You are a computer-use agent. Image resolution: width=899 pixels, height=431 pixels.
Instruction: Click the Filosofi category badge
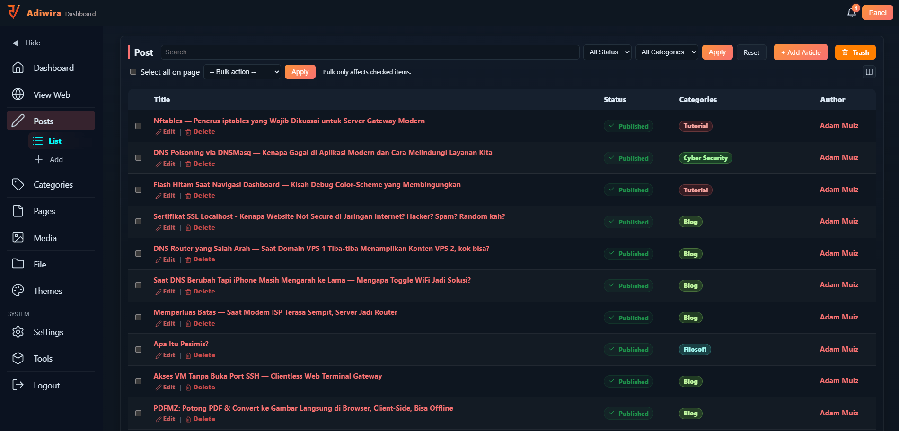click(695, 349)
